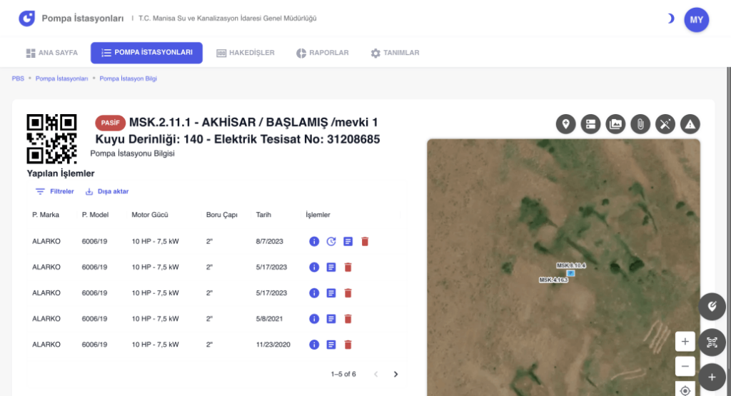This screenshot has width=731, height=396.
Task: Click the Dışa aktar export button
Action: pyautogui.click(x=107, y=191)
